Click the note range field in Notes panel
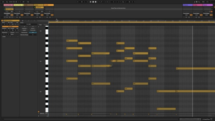 (x=29, y=24)
